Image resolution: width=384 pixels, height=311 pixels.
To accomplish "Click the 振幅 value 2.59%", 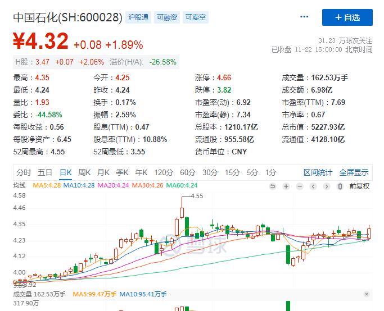I will click(125, 115).
